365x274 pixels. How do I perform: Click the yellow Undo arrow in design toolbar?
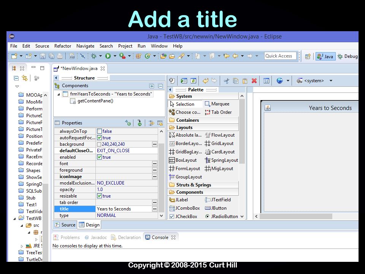pos(205,81)
